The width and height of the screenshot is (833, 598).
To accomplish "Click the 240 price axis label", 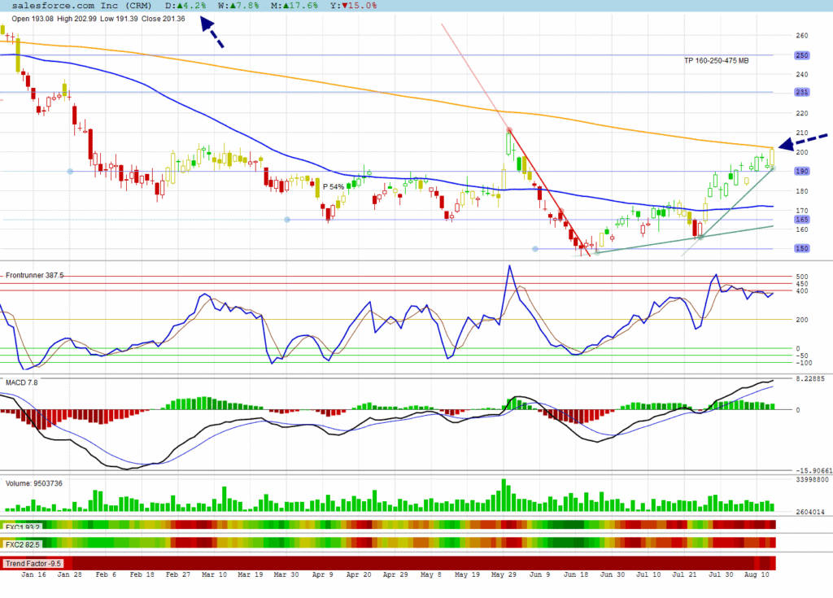I will tap(801, 74).
